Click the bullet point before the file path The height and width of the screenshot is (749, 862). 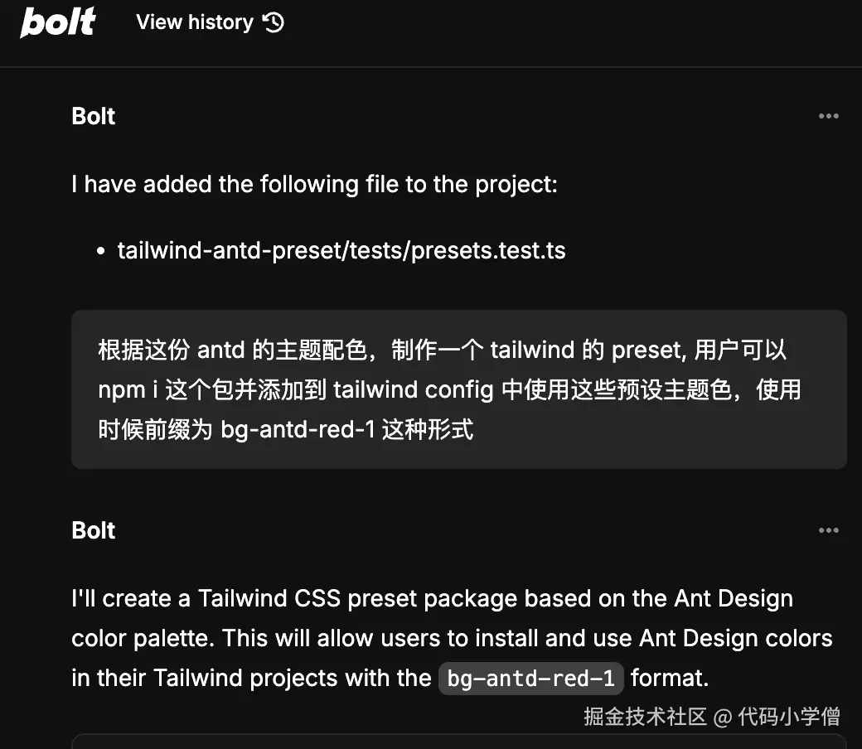pyautogui.click(x=101, y=251)
